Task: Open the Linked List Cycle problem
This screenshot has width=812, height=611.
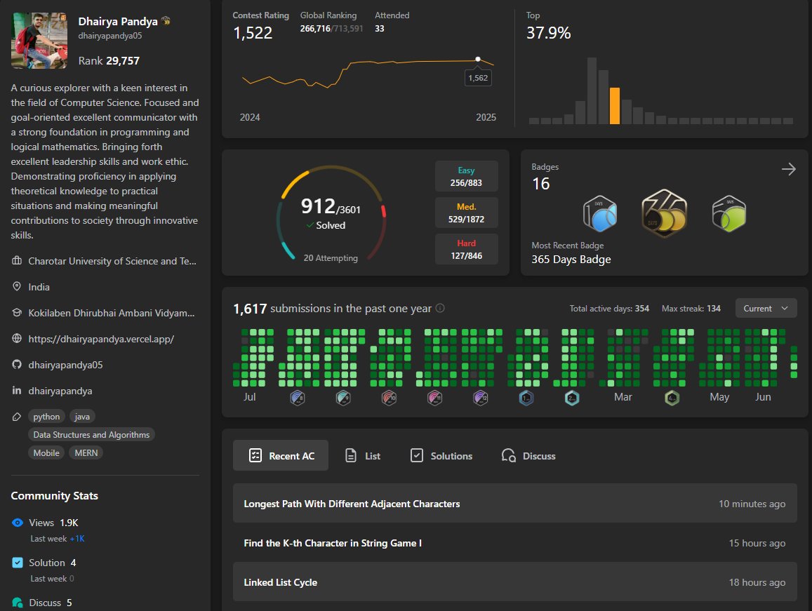Action: coord(514,582)
